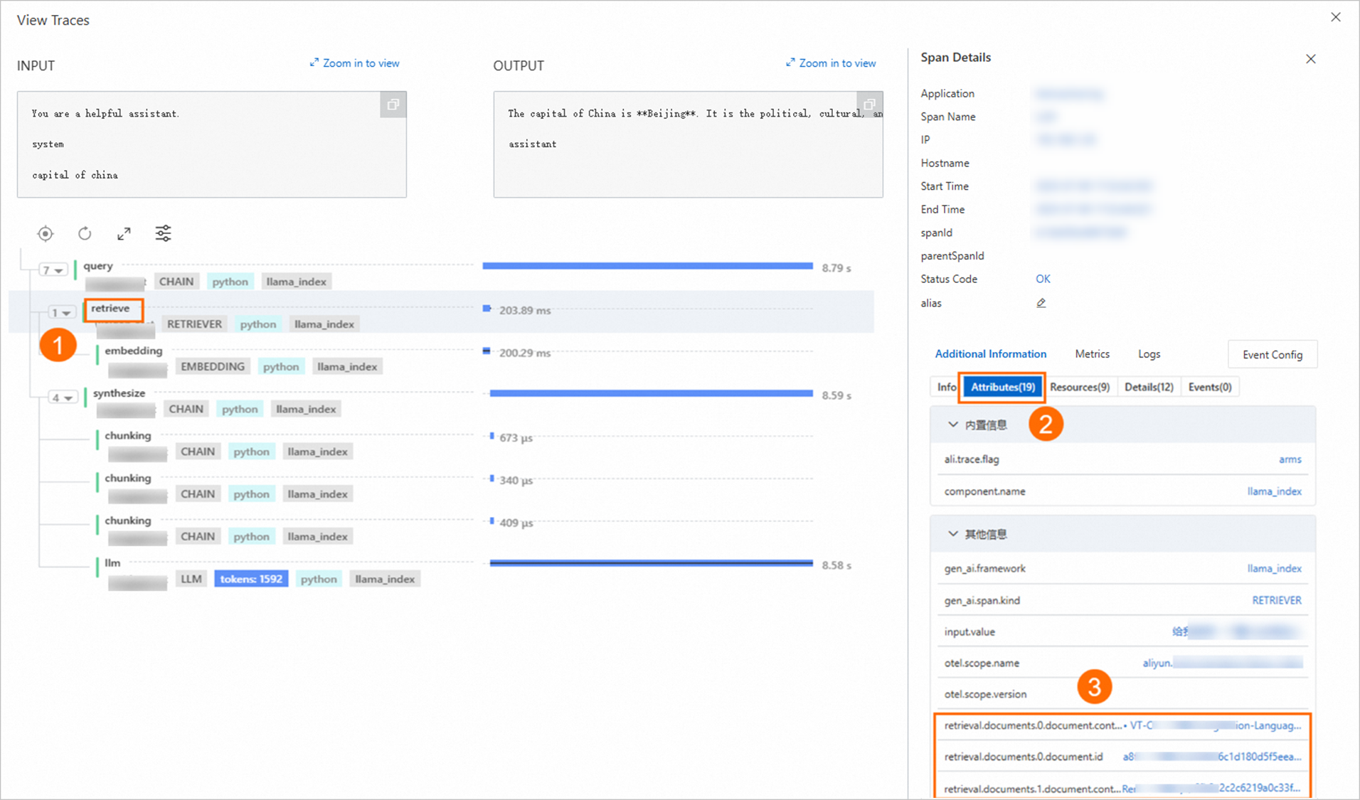
Task: Click inside the OUTPUT text box
Action: (688, 144)
